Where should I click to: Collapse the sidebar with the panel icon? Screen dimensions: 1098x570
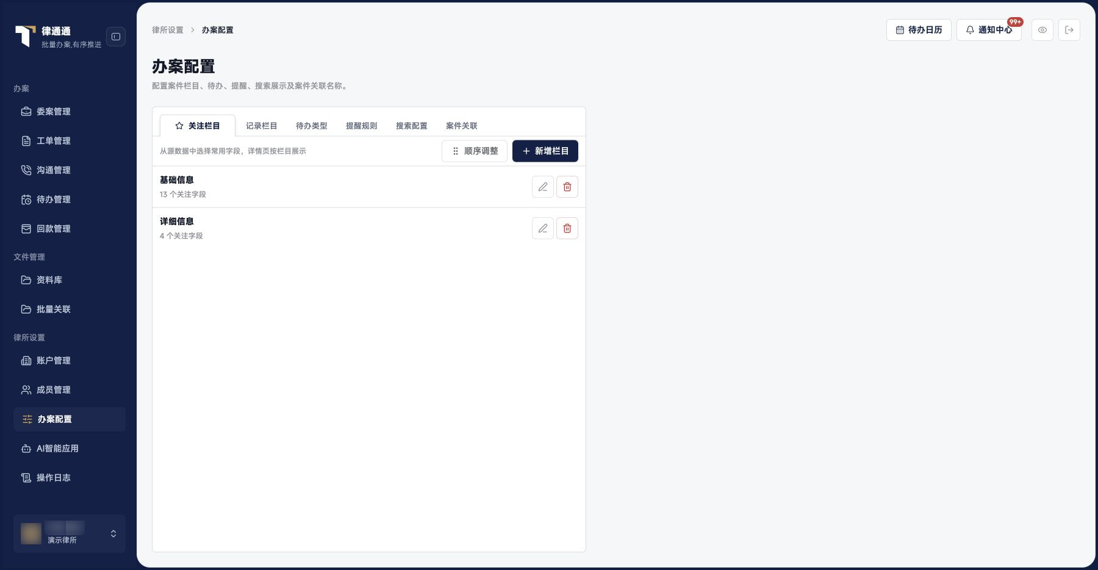click(x=116, y=37)
